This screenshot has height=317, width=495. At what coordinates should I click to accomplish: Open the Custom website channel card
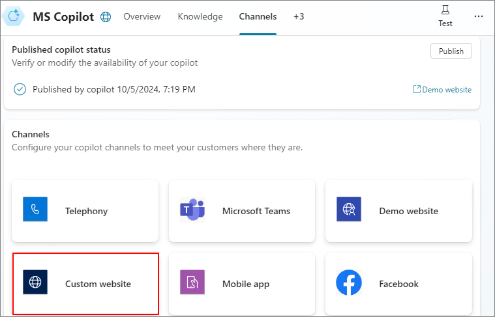coord(85,283)
